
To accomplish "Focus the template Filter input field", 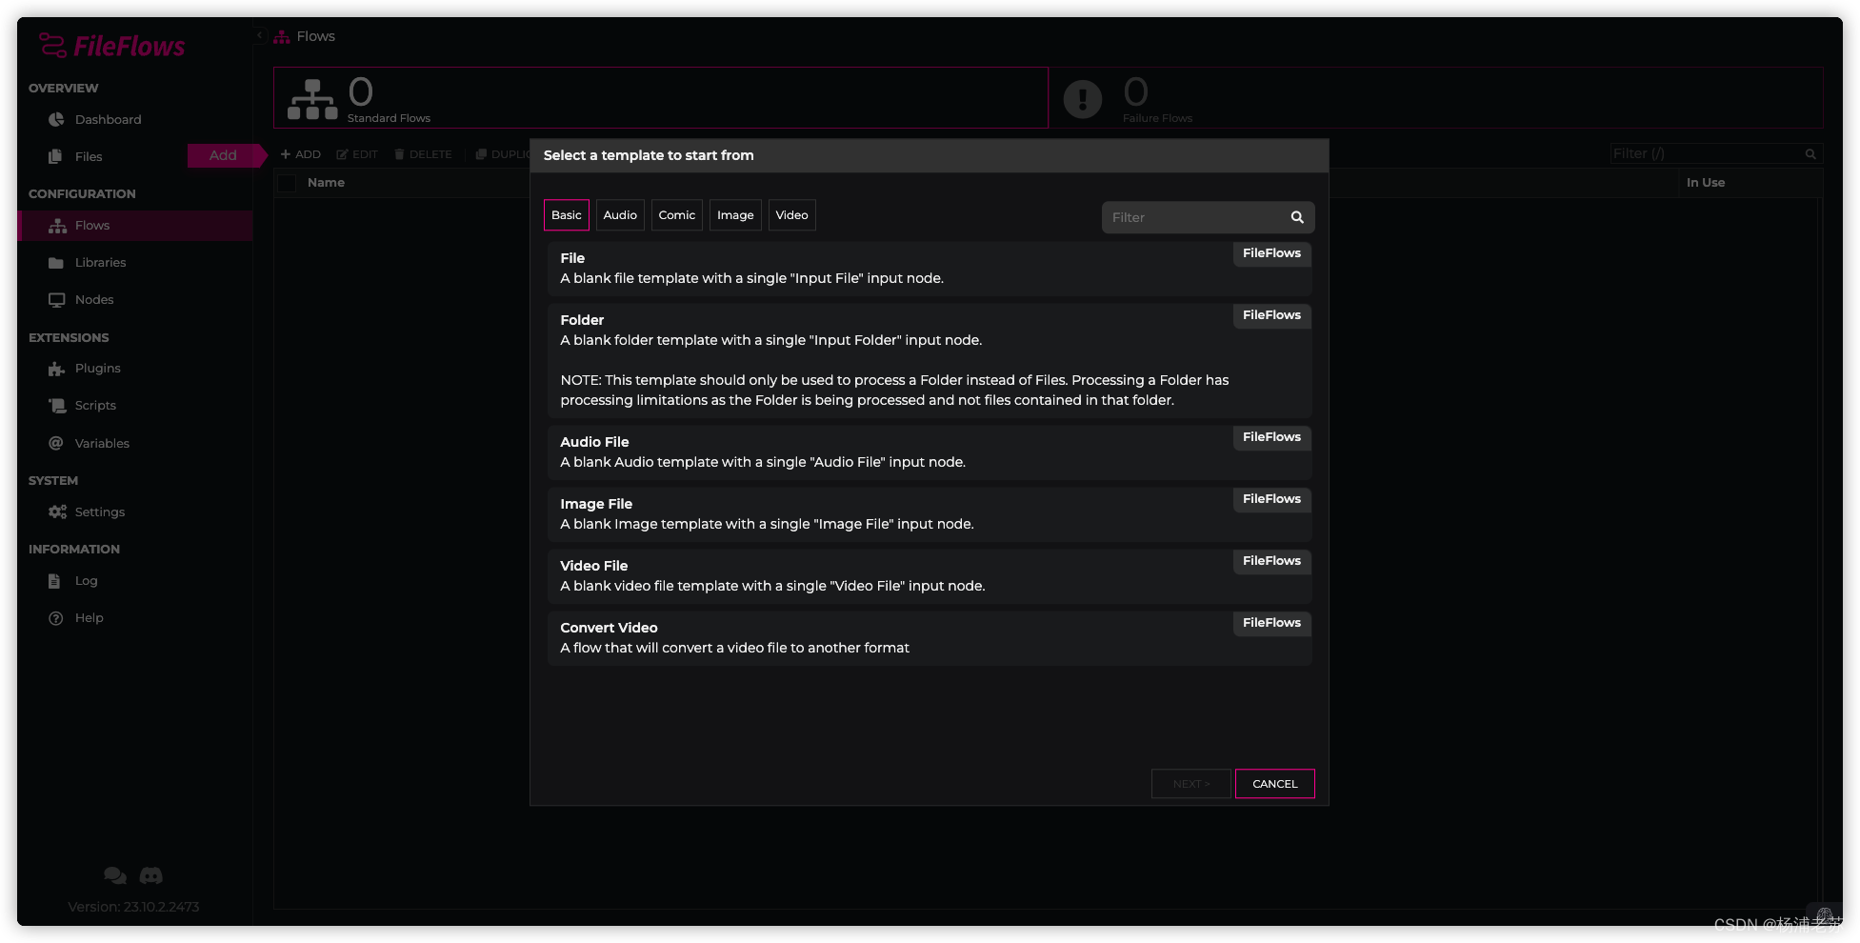I will coord(1209,217).
